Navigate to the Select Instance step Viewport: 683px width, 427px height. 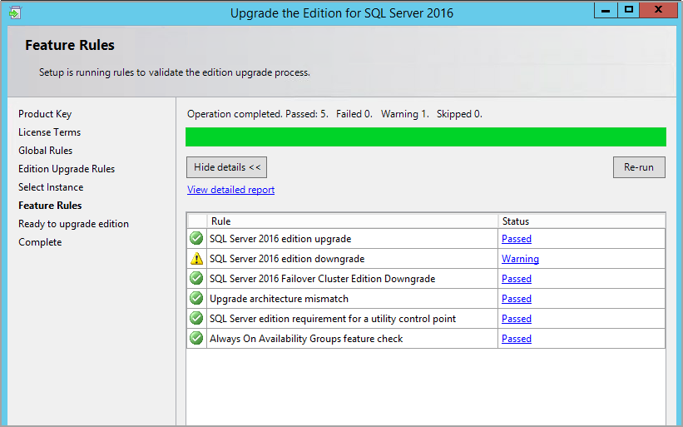tap(51, 187)
